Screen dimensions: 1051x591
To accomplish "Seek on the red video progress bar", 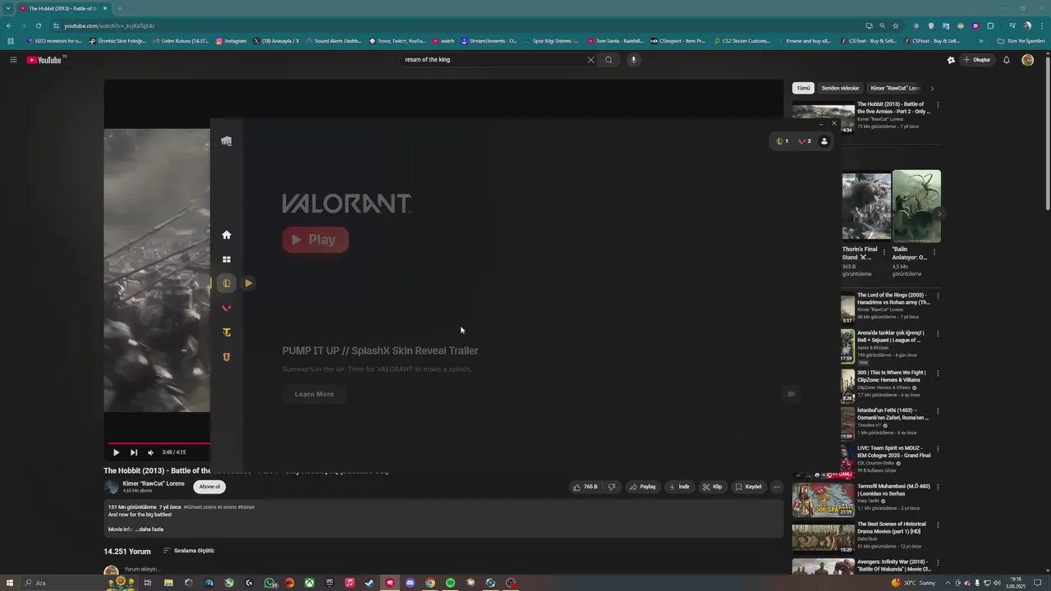I will point(158,443).
